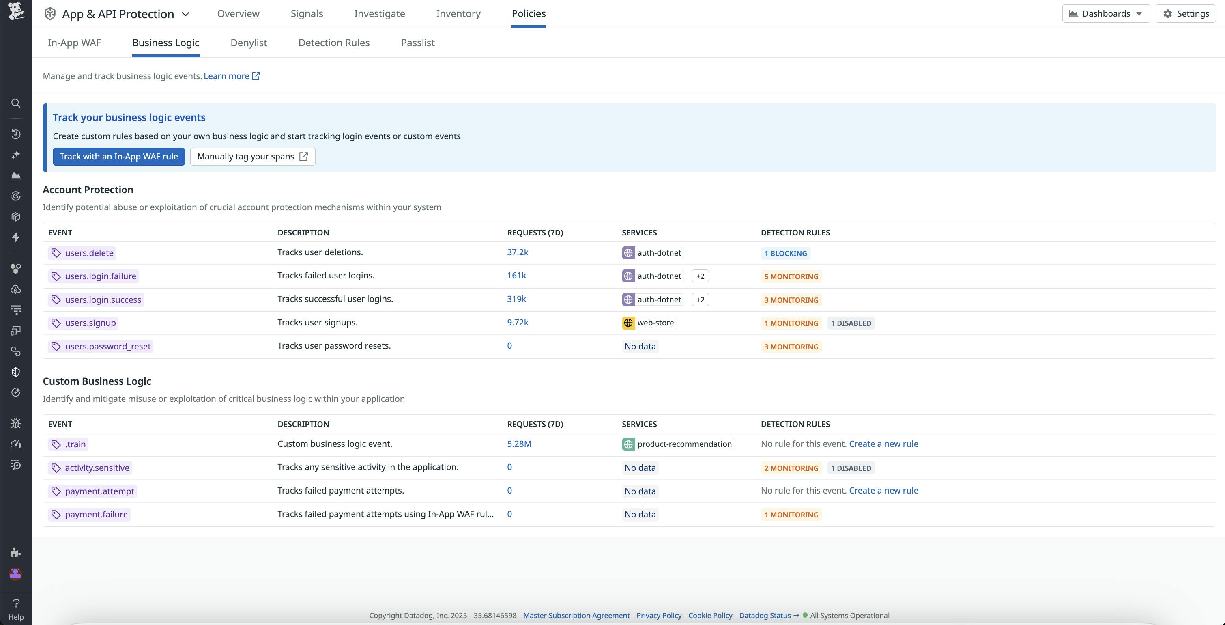Create a new rule for payment.attempt
This screenshot has height=625, width=1225.
tap(883, 490)
